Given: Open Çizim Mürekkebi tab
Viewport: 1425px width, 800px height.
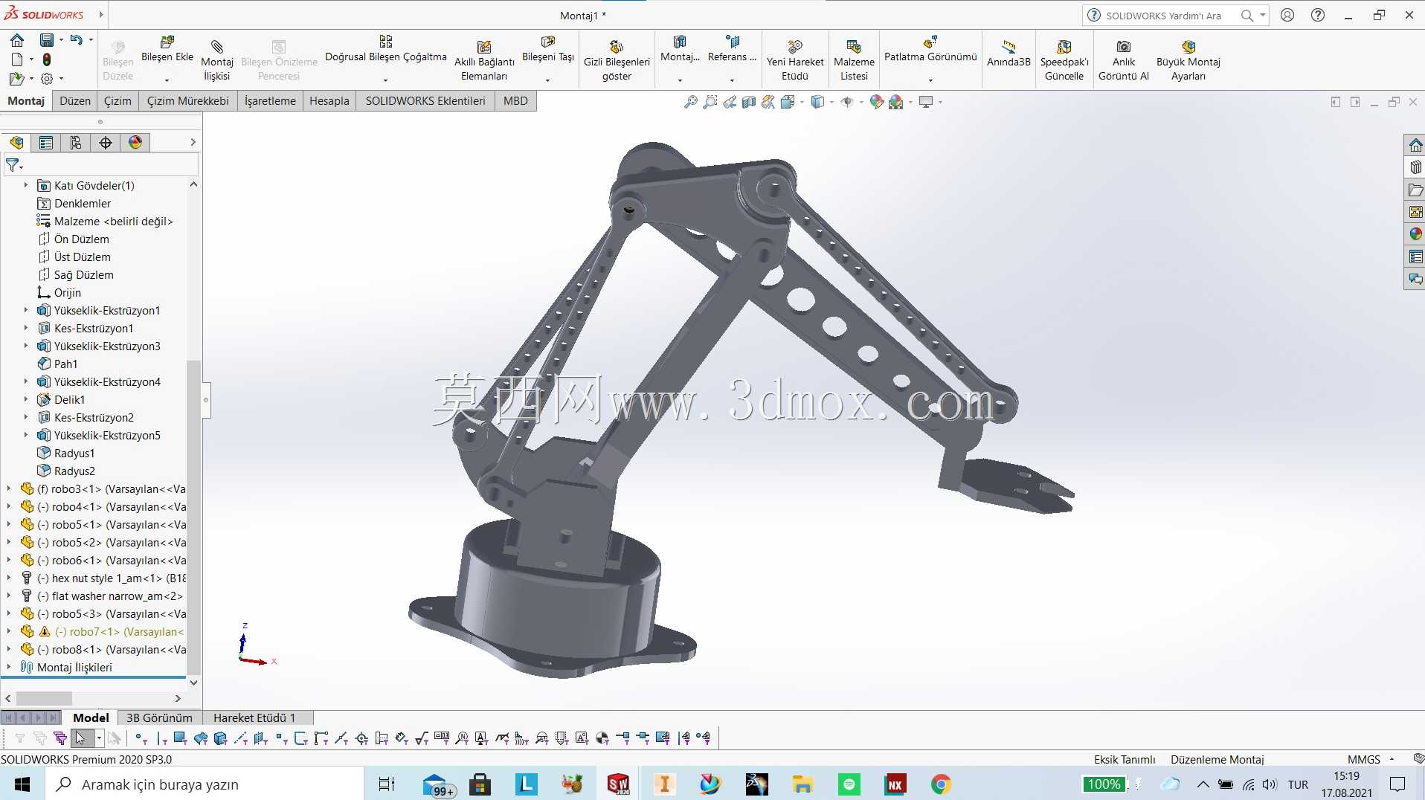Looking at the screenshot, I should tap(187, 101).
